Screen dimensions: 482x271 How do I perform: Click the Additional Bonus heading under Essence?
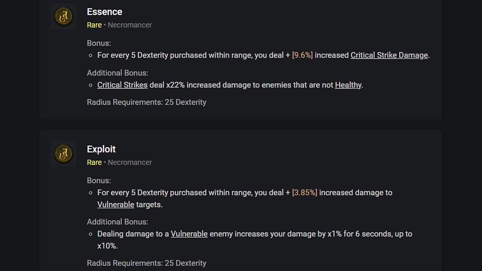[x=117, y=73]
